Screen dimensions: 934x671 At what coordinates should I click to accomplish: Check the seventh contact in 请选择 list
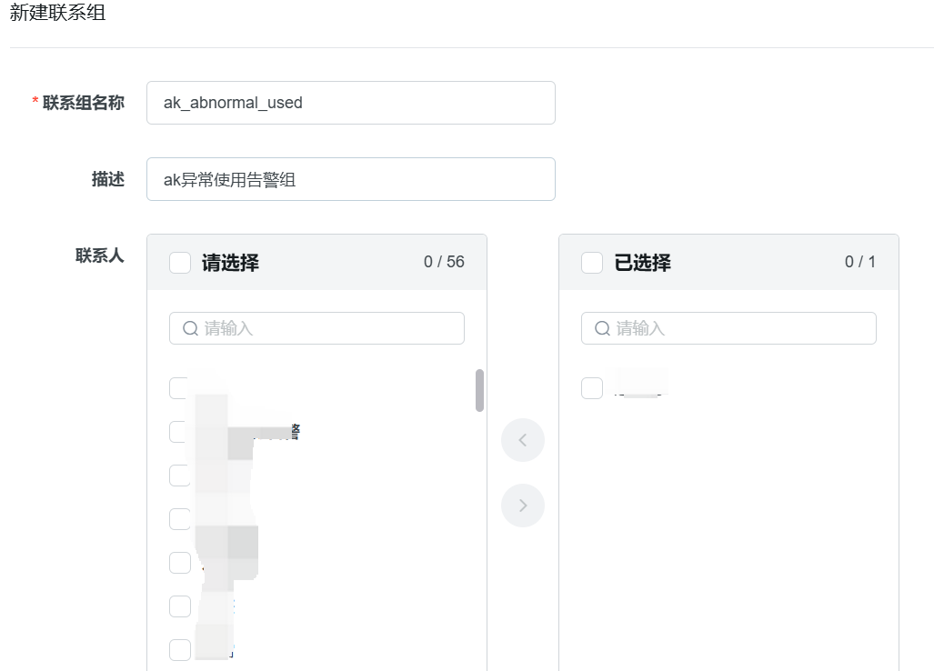click(180, 650)
